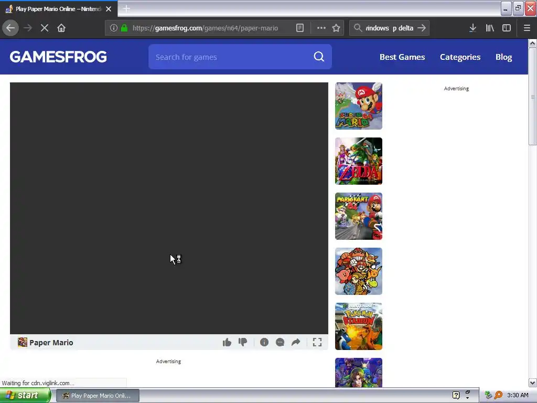Open the Windows Start button
Screen dimensions: 537x403
[x=25, y=396]
